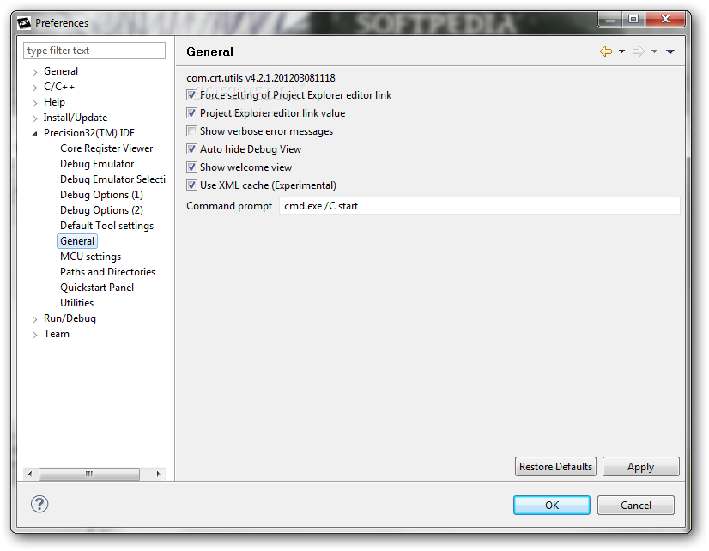
Task: Click tree horizontal scrollbar left arrow
Action: click(x=30, y=474)
